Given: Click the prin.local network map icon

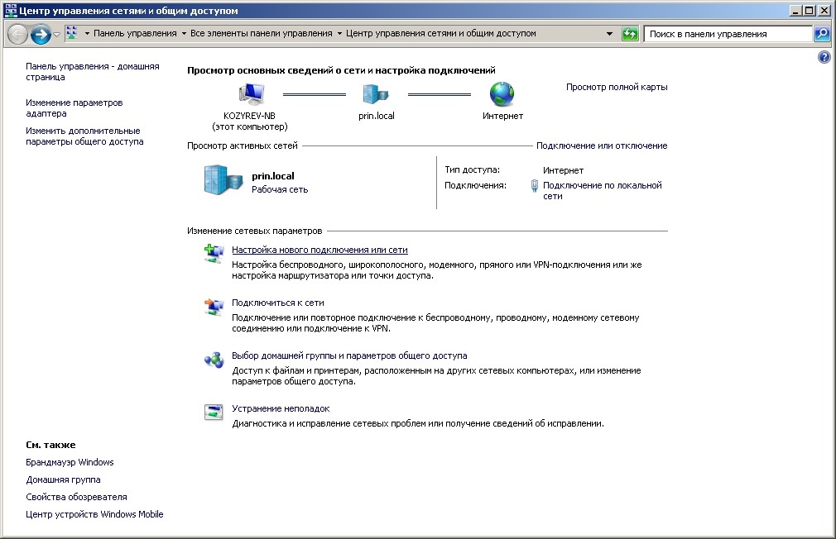Looking at the screenshot, I should click(x=376, y=94).
